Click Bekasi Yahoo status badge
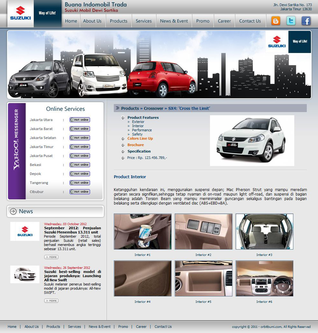This screenshot has width=318, height=333. pos(80,165)
